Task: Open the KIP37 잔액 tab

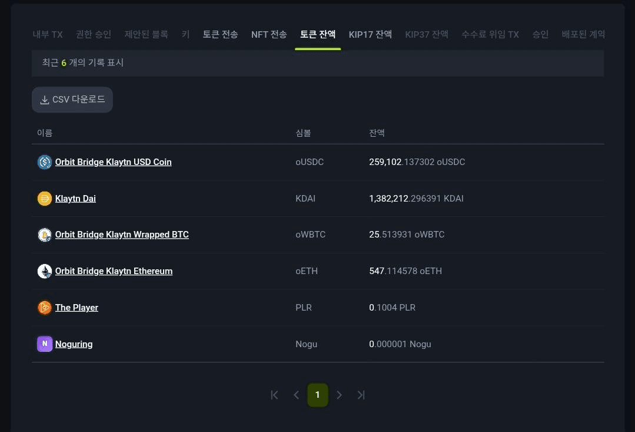Action: [x=427, y=35]
